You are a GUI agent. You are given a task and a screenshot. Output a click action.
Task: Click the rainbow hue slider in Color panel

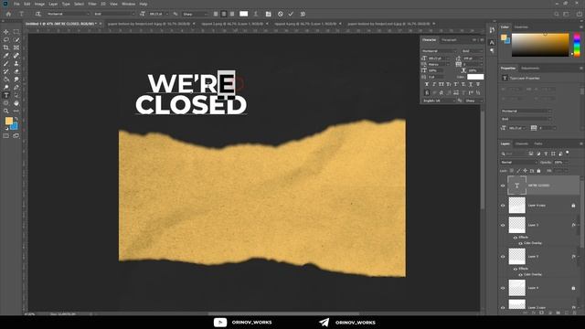coord(577,45)
